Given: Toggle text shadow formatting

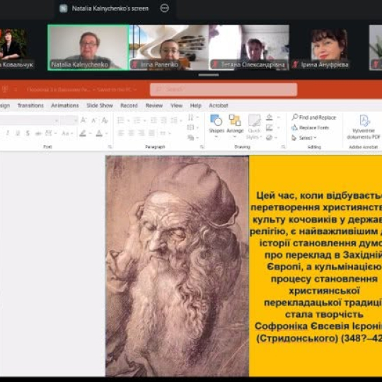Looking at the screenshot, I should (28, 133).
